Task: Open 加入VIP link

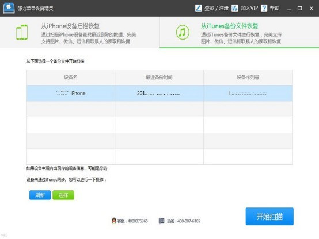Action: click(x=249, y=8)
